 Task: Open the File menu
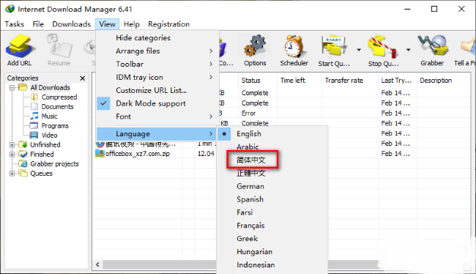38,24
